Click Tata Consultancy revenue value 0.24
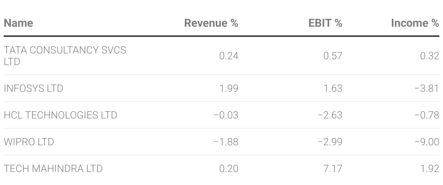This screenshot has width=443, height=185. (x=229, y=56)
